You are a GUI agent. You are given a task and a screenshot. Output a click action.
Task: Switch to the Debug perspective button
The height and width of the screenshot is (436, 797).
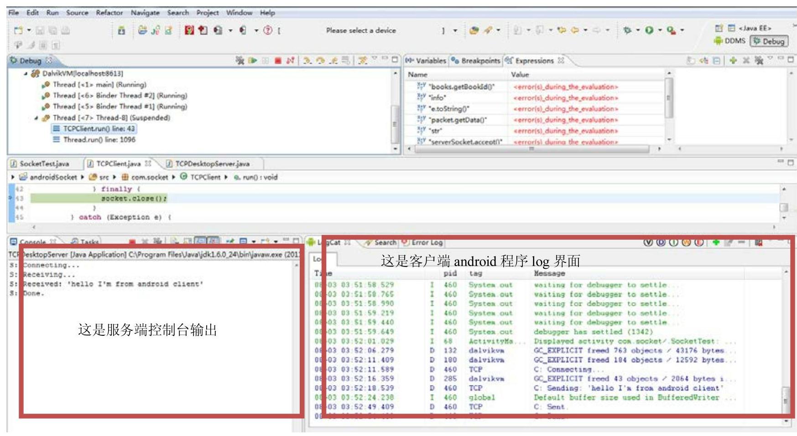point(770,41)
